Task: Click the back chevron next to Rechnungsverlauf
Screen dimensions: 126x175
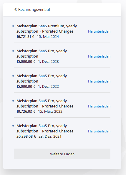Action: click(16, 9)
